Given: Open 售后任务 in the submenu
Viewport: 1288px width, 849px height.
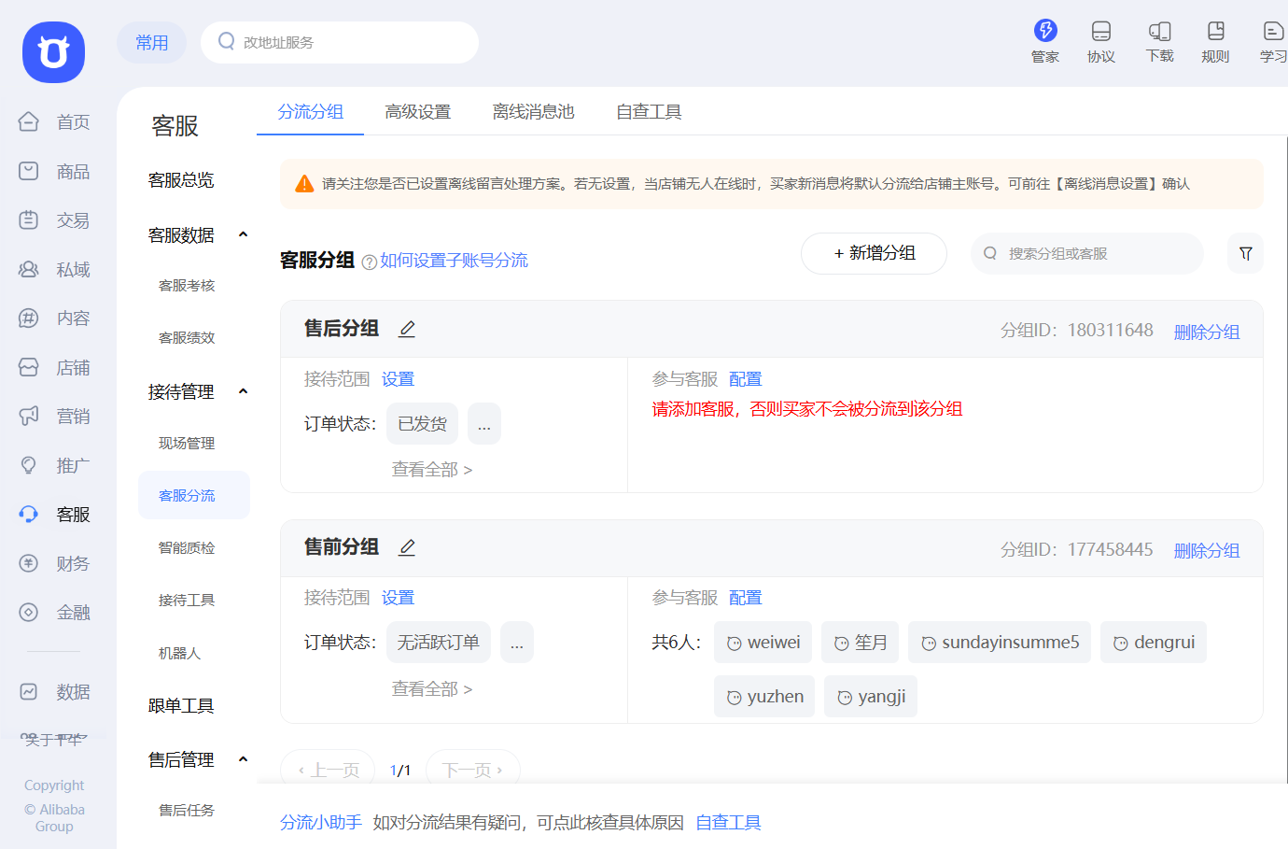Looking at the screenshot, I should click(187, 811).
